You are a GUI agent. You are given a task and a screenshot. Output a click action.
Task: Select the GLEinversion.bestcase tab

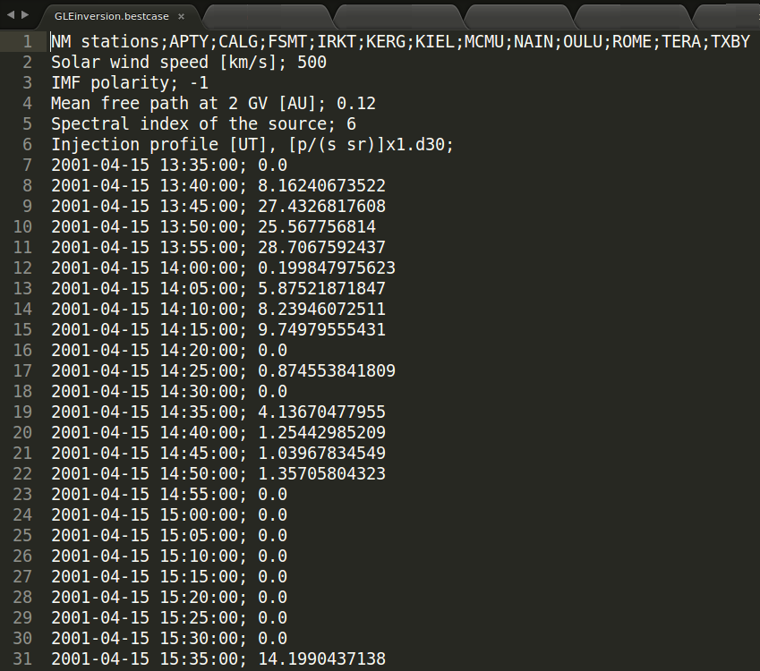tap(112, 16)
